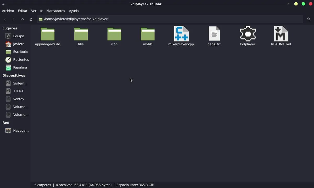Open Escritorio in the sidebar
This screenshot has width=314, height=188.
[15, 52]
